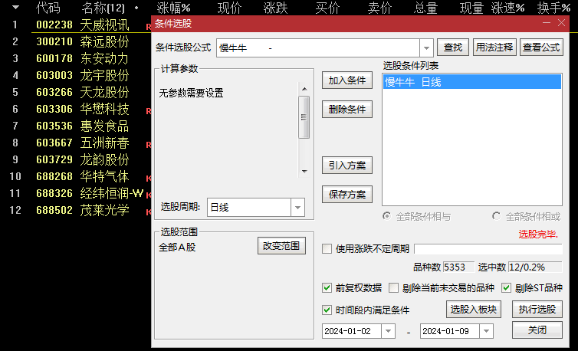This screenshot has width=578, height=351.
Task: Click 查看公式 button
Action: coord(541,48)
